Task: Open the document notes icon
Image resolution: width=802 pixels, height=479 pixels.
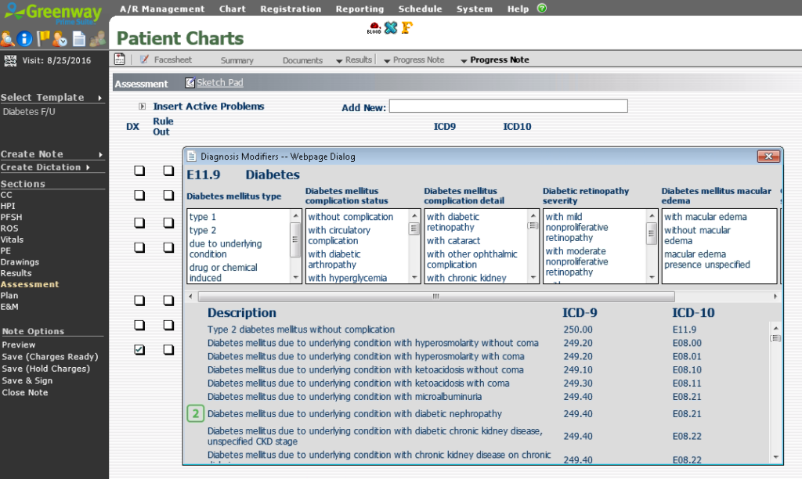Action: point(79,38)
